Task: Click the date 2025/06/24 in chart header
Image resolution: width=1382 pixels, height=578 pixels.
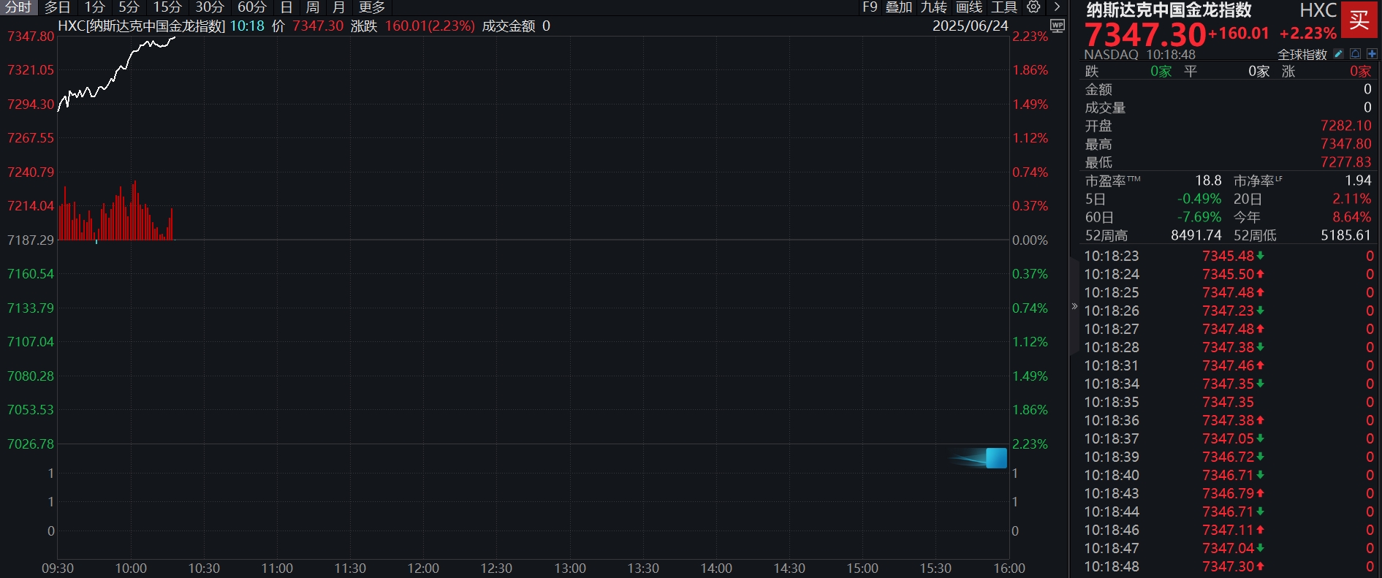Action: [x=970, y=26]
